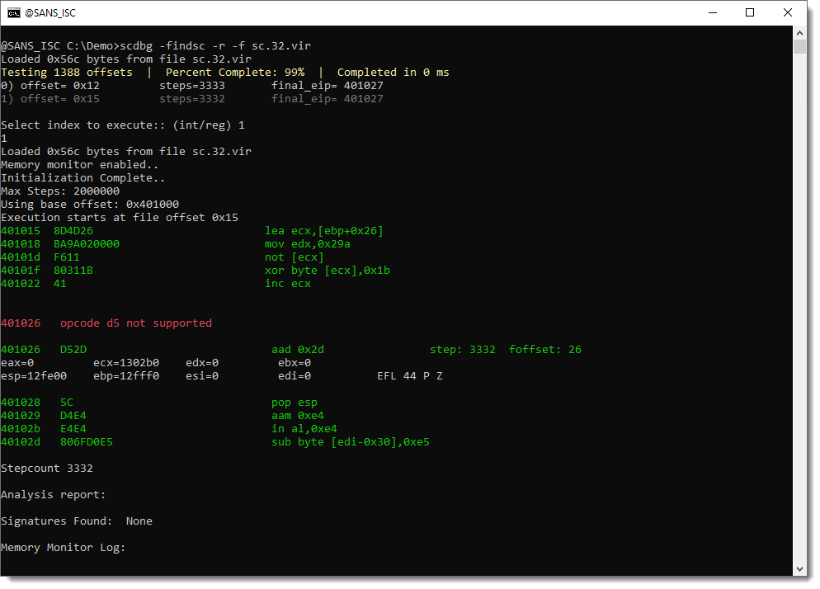Maximize the @SANS_ISC console window

[750, 12]
